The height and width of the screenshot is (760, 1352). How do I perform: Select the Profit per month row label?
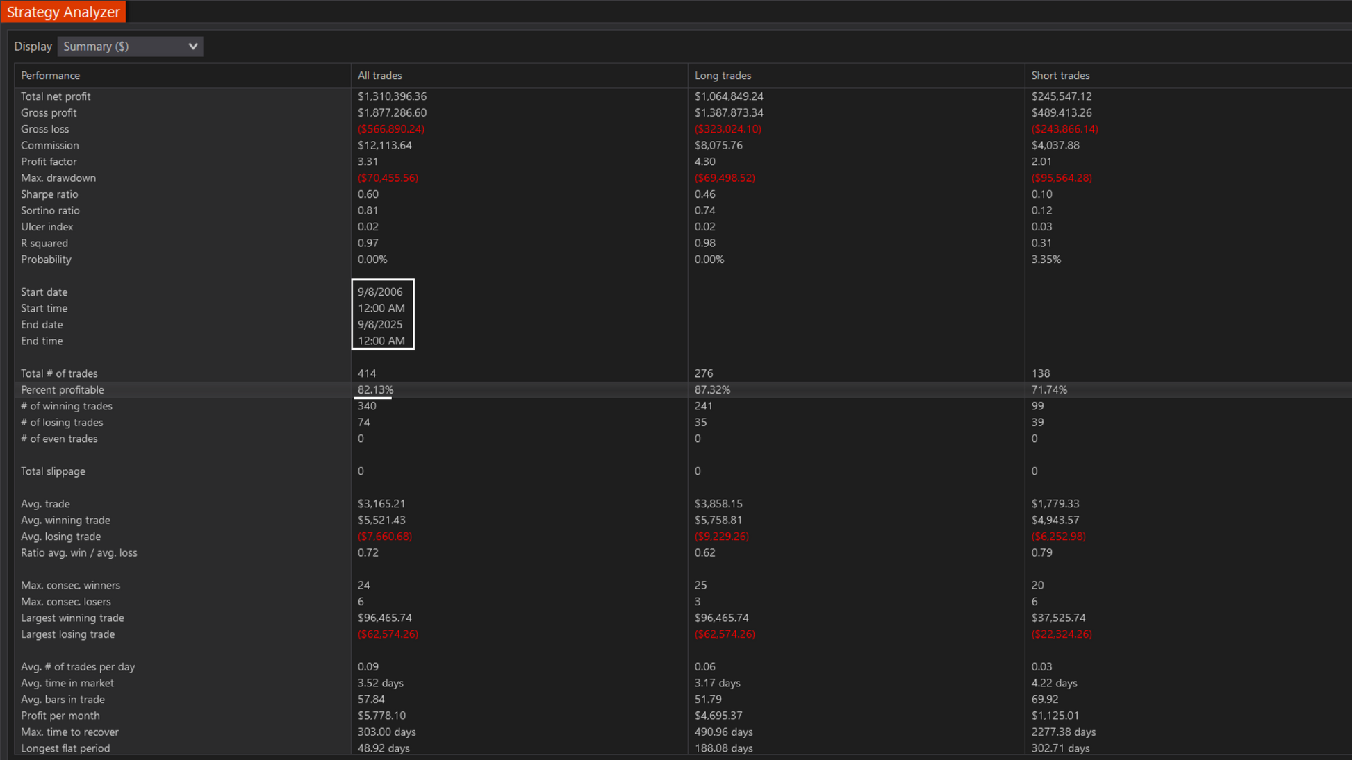[x=60, y=716]
